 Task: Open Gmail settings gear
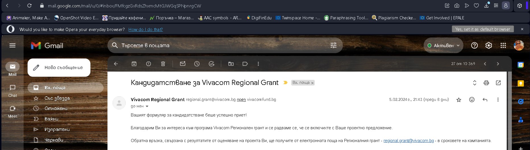click(x=488, y=45)
